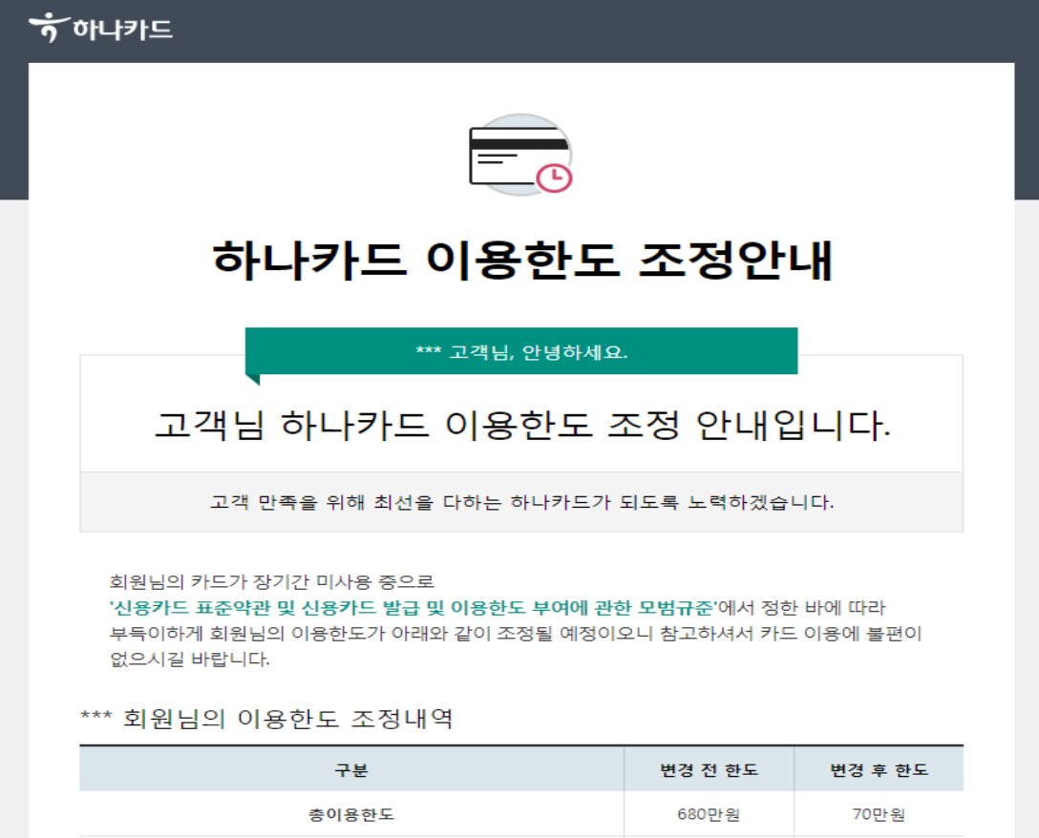This screenshot has height=838, width=1039.
Task: Click the '없으시길 바랍니다.' line
Action: coord(189,660)
